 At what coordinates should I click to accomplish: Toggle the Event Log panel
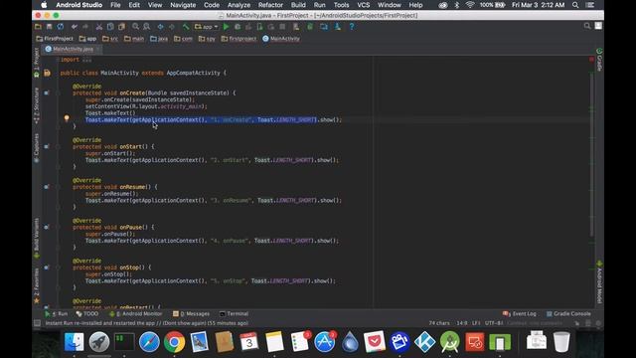tap(519, 314)
